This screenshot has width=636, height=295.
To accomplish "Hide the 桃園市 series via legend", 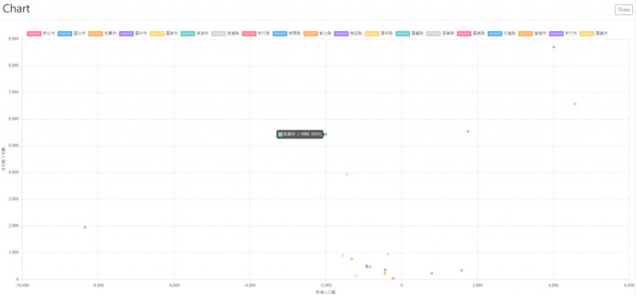I will pyautogui.click(x=102, y=34).
